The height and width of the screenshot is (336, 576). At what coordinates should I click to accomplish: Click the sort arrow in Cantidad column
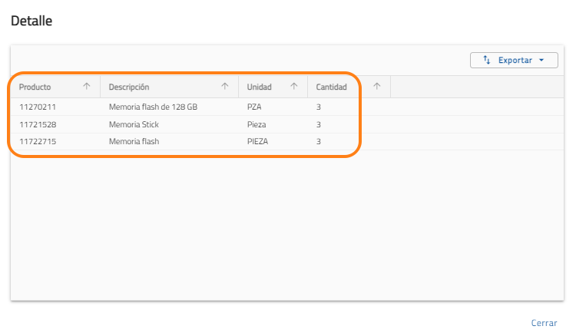coord(376,87)
